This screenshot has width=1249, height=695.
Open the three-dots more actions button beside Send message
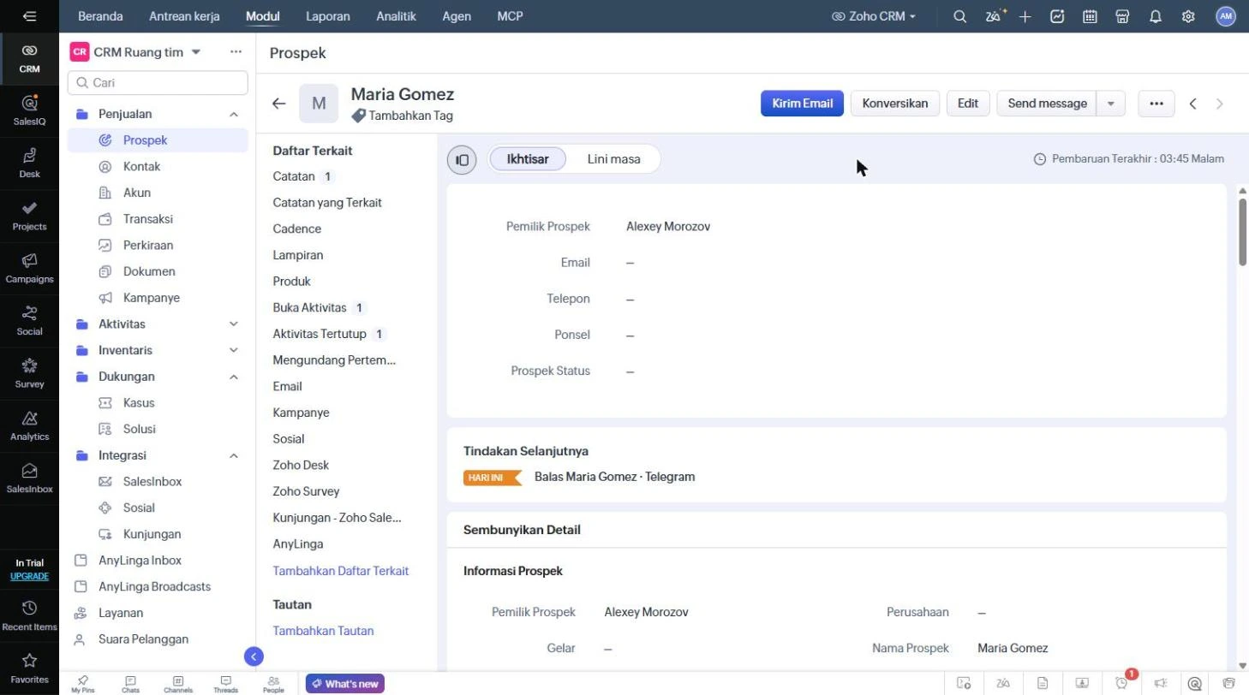pyautogui.click(x=1156, y=104)
